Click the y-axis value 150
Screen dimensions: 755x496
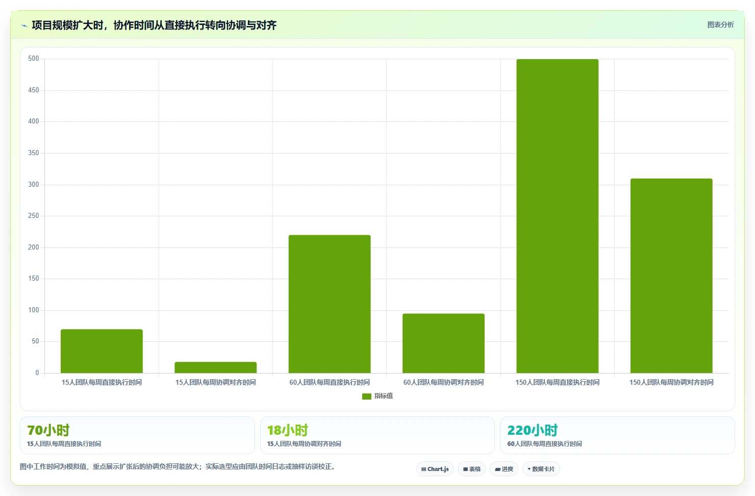[34, 279]
